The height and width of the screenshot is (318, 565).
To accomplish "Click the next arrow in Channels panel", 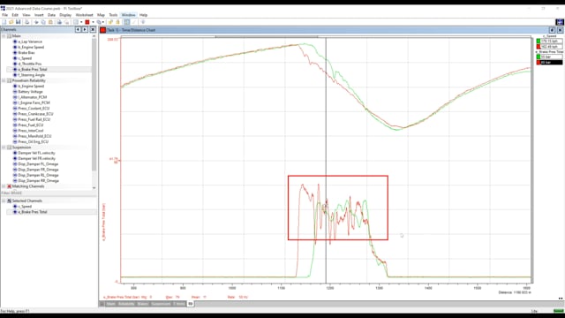I will (85, 29).
